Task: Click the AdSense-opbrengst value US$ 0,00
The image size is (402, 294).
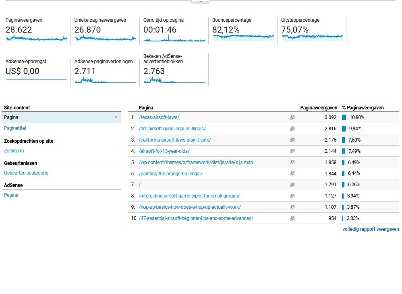Action: [22, 71]
